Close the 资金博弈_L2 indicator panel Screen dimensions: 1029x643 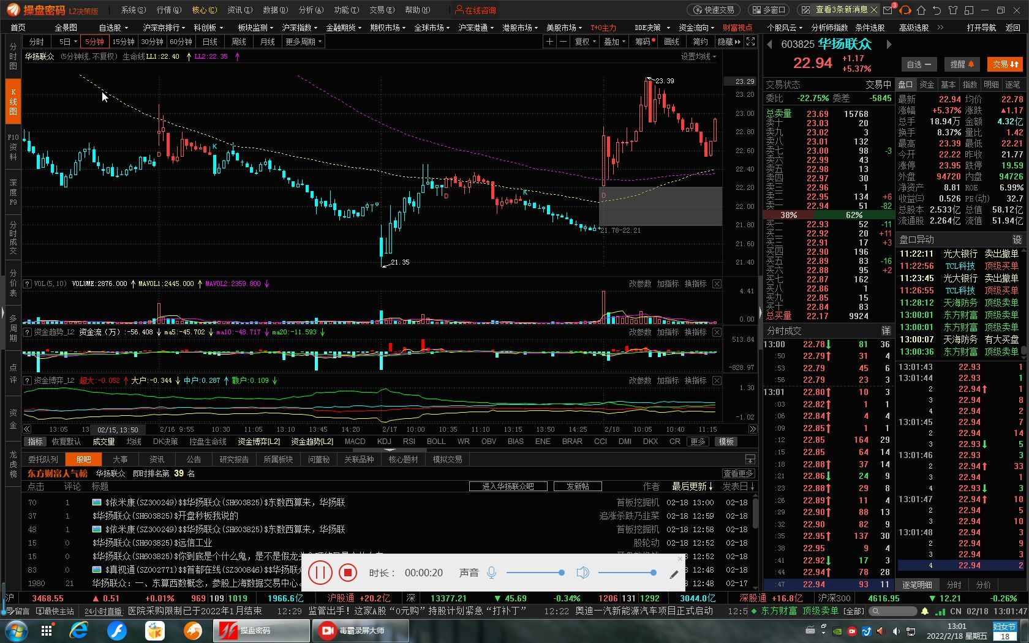717,381
